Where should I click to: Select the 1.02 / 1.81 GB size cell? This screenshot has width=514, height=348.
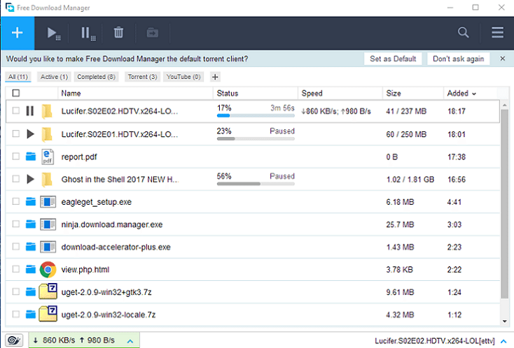tap(410, 179)
